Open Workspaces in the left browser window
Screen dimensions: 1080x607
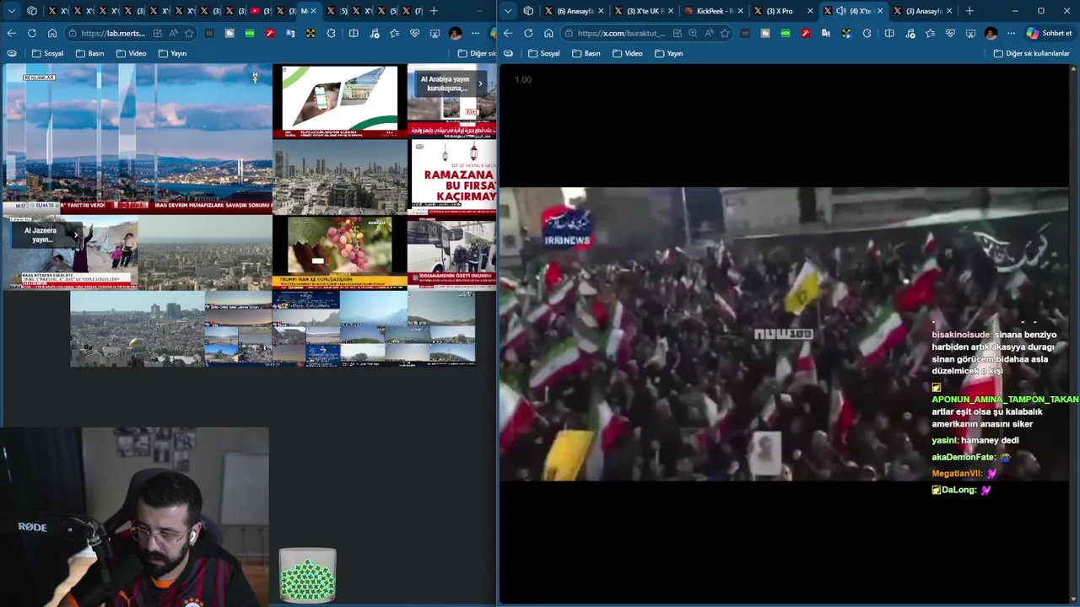click(x=32, y=11)
